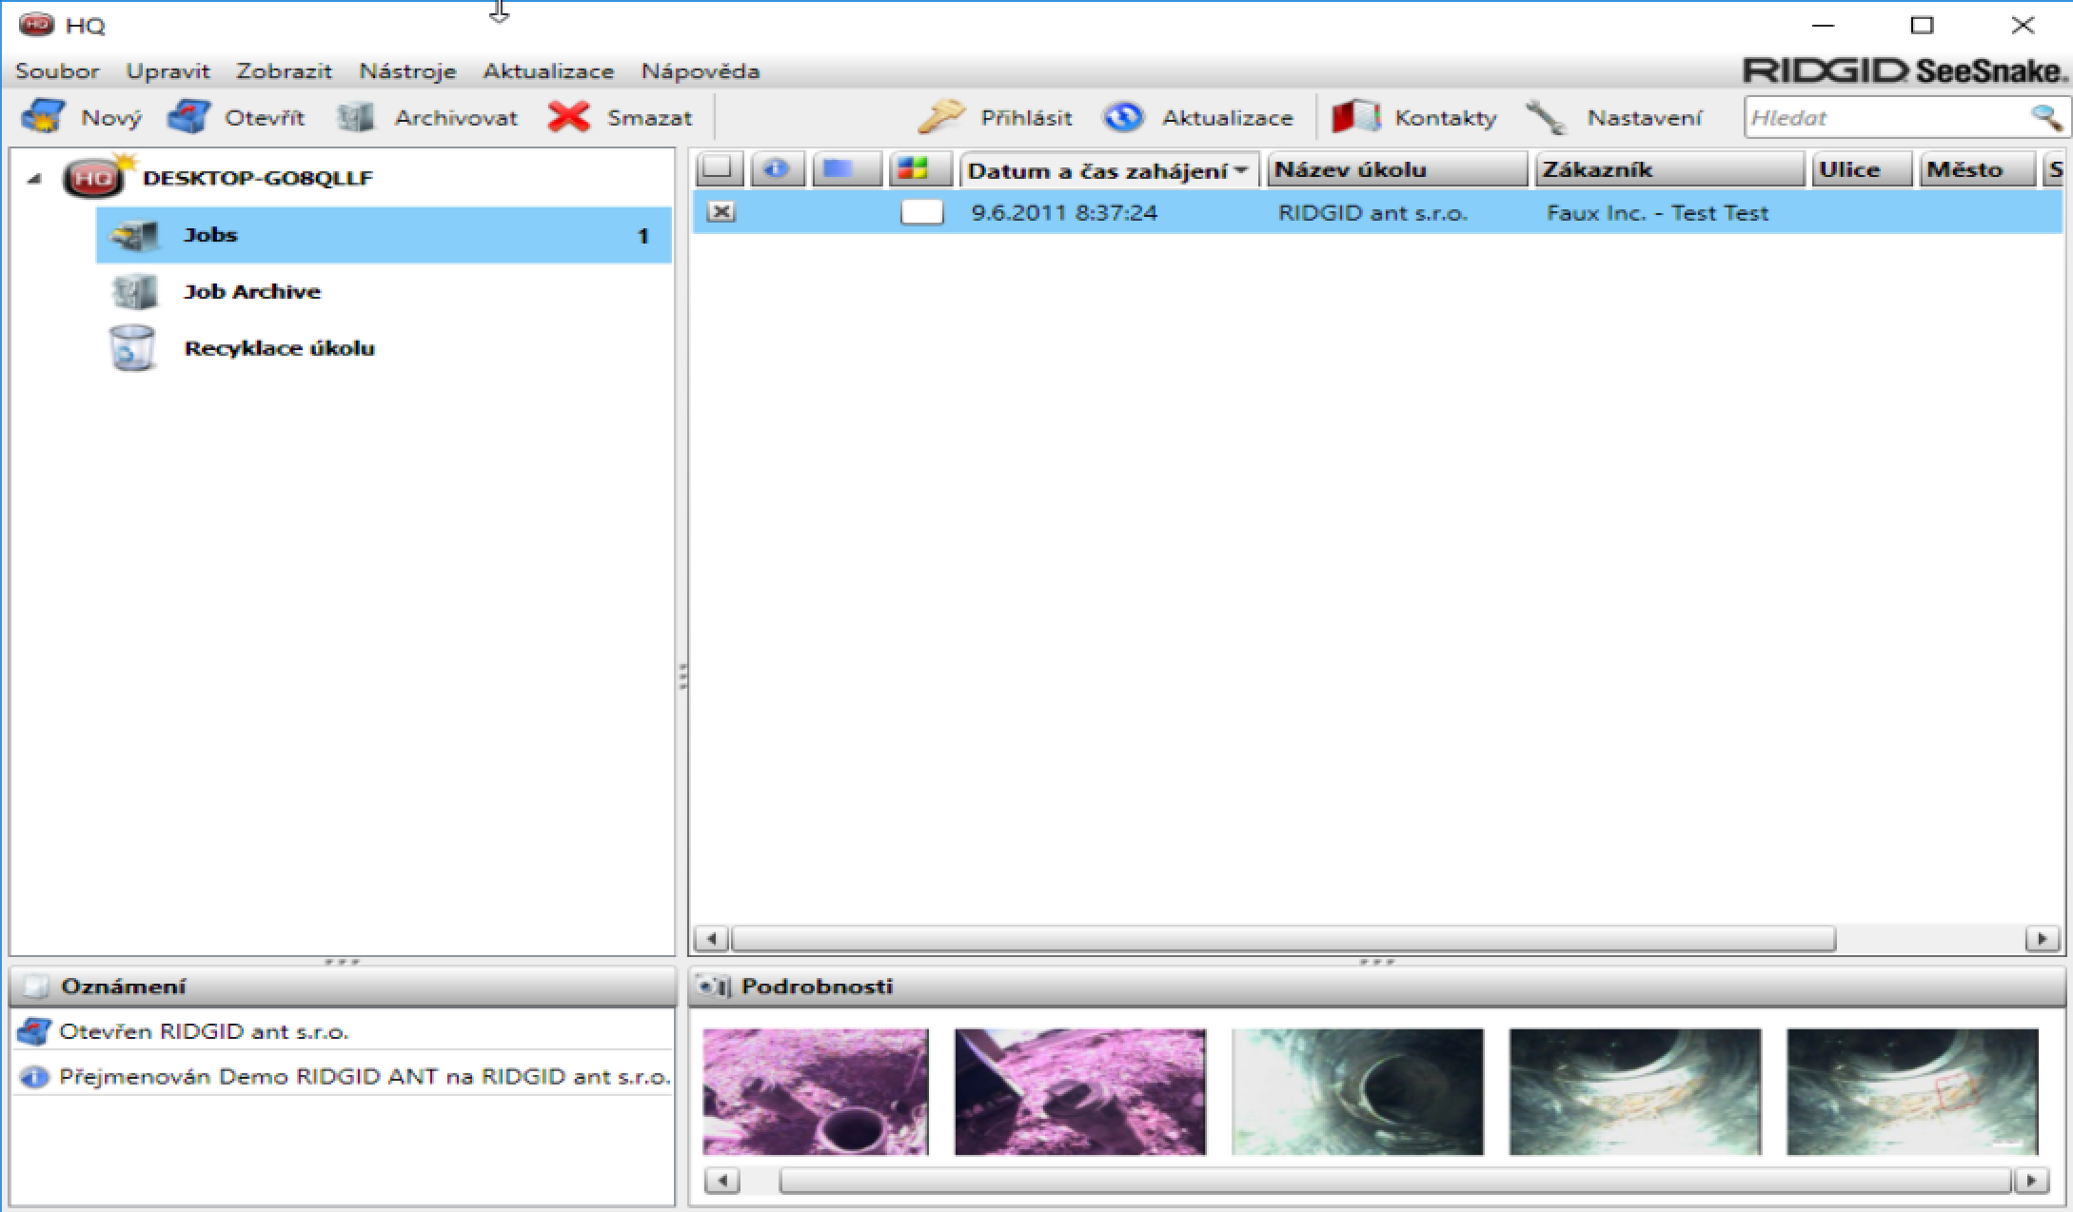
Task: Click the Archivovat cabinet icon
Action: click(356, 117)
